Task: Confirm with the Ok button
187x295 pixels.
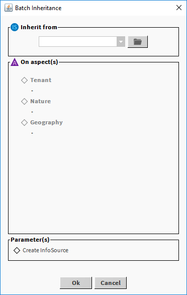Action: 76,283
